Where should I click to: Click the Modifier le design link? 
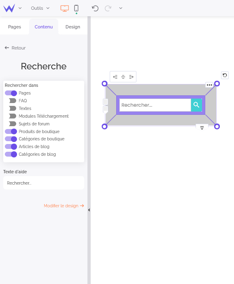coord(64,206)
